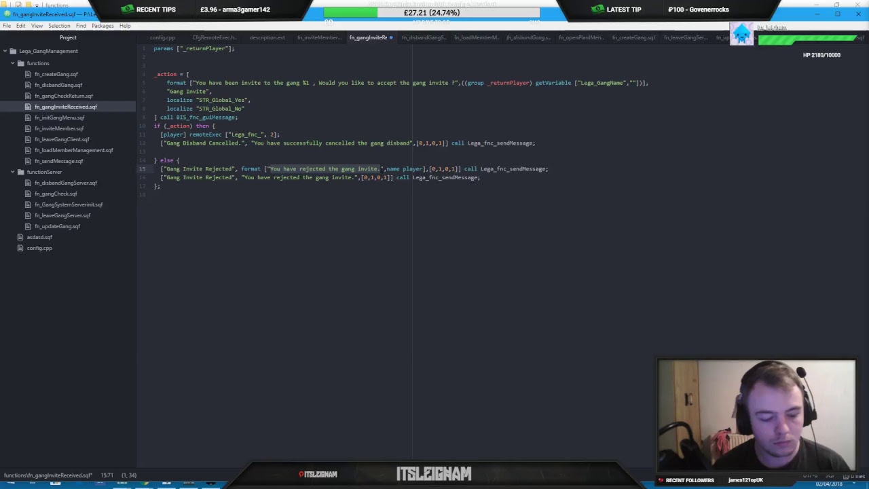
Task: Open the Edit menu
Action: (21, 26)
